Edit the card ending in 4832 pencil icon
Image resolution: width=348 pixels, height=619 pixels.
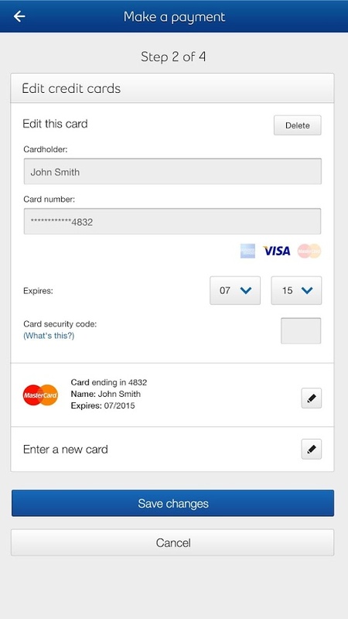point(312,398)
